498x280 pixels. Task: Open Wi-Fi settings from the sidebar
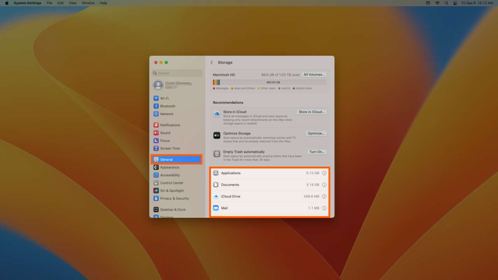[x=165, y=98]
